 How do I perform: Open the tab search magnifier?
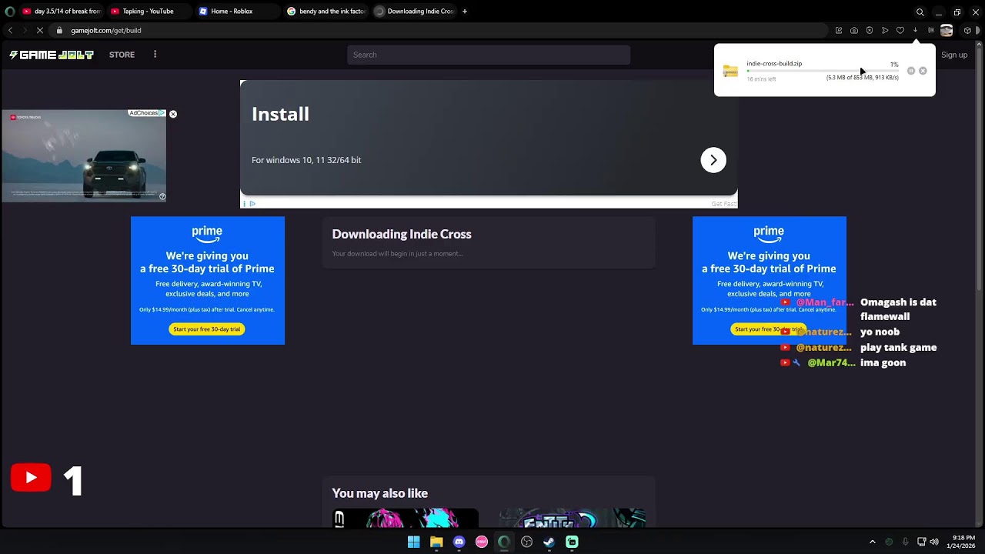coord(920,12)
